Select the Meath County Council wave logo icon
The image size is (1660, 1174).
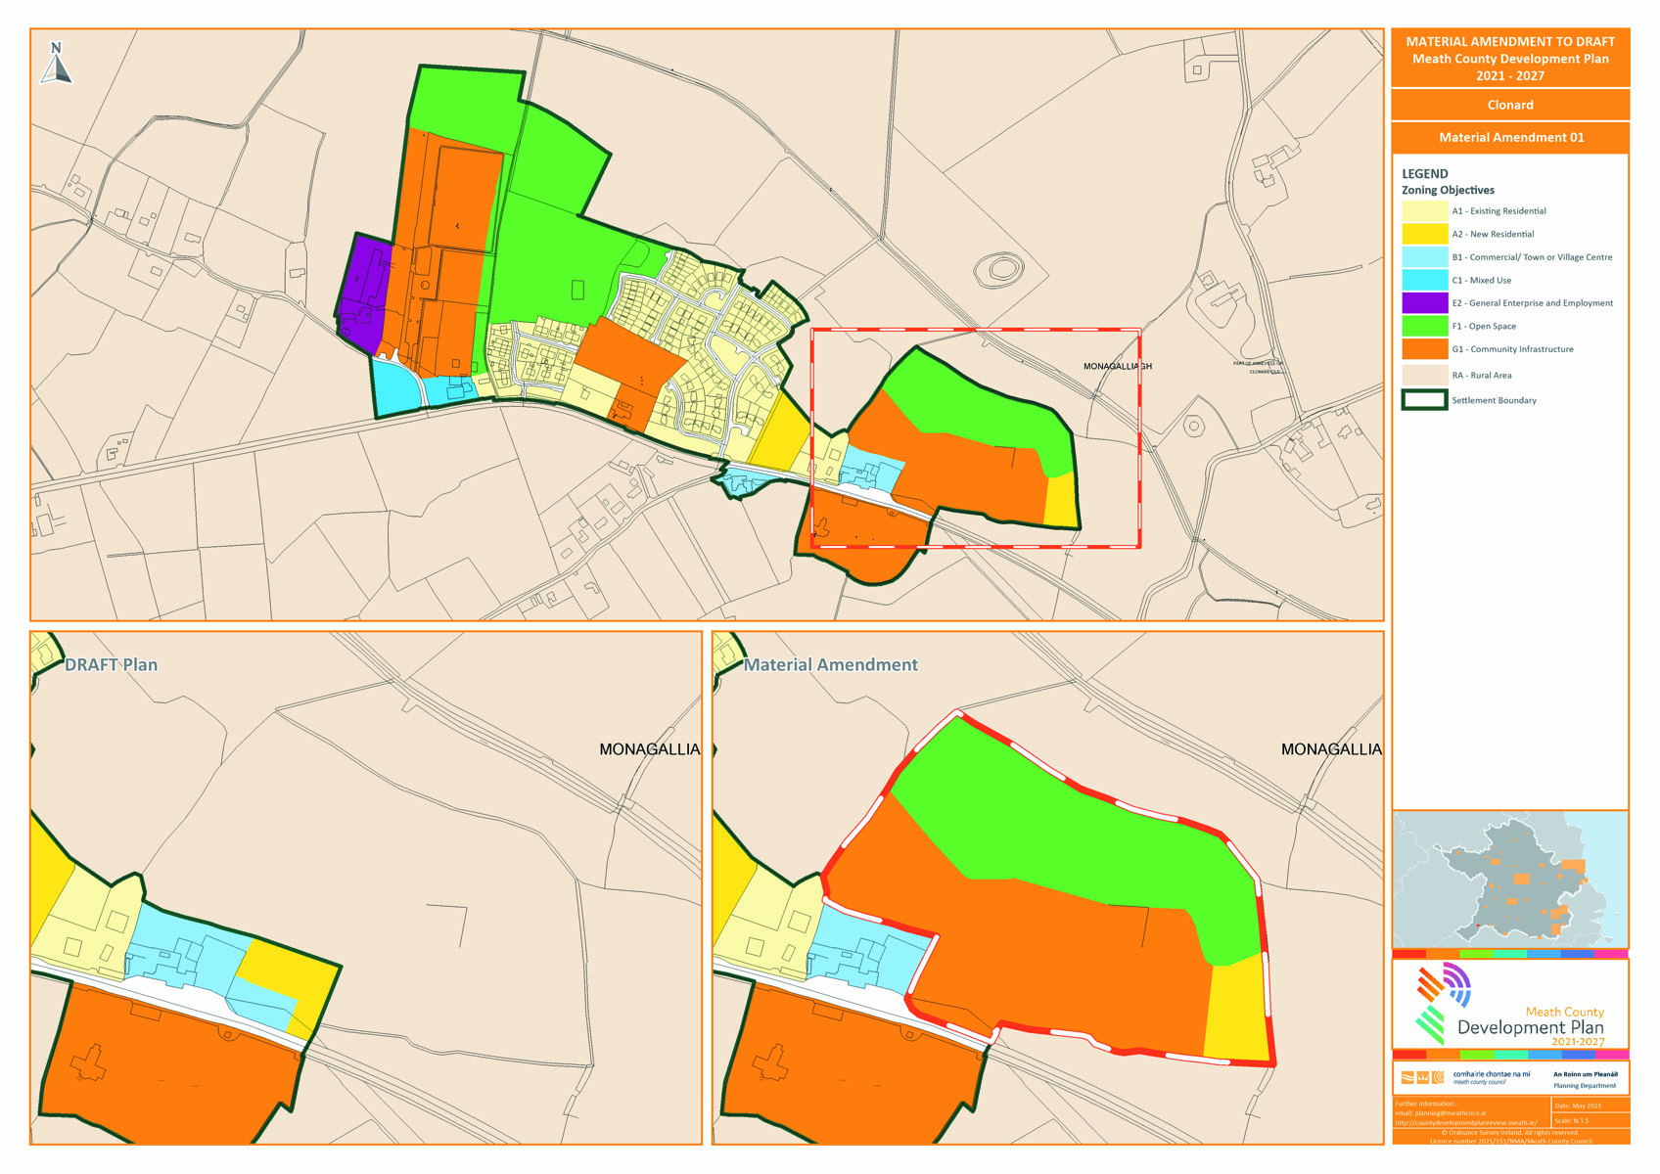(1408, 1076)
